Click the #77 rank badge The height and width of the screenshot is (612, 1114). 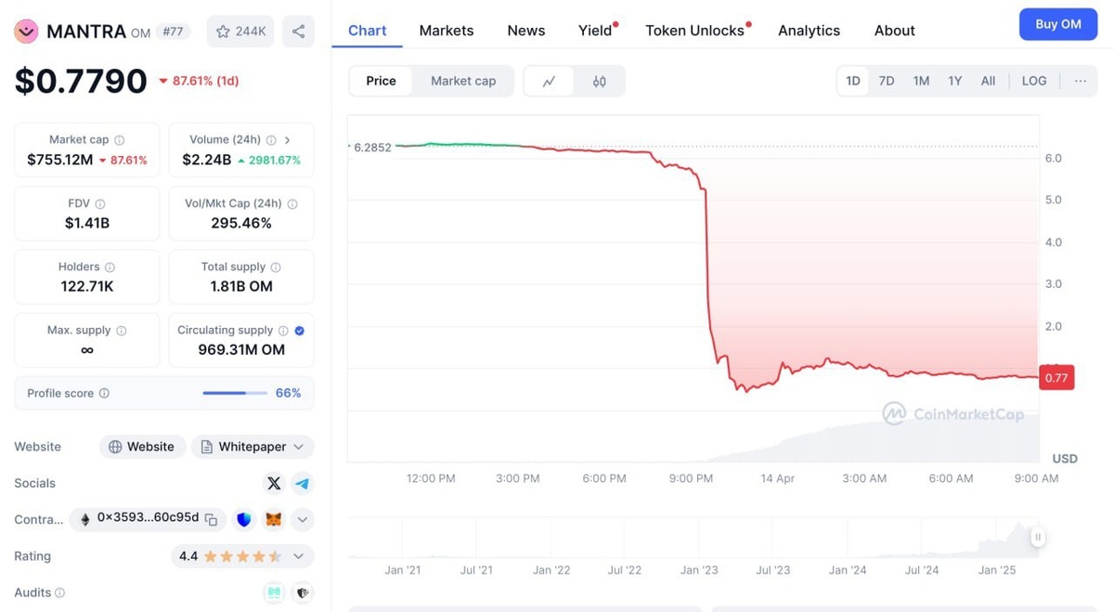point(173,32)
